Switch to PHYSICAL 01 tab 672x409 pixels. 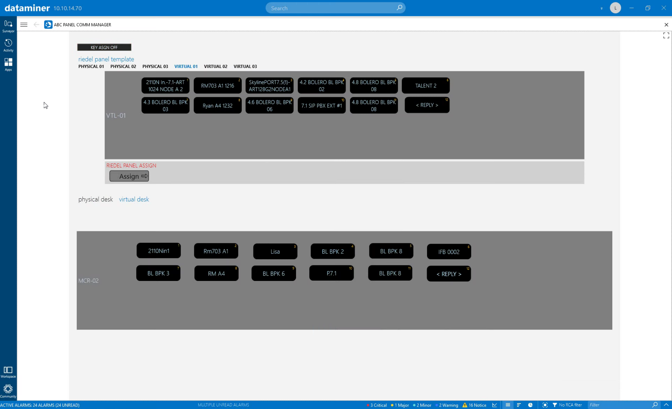(91, 66)
